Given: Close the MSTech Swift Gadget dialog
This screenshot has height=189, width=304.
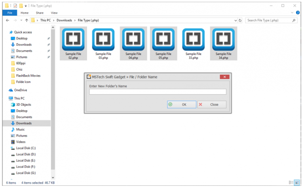Looking at the screenshot, I should [x=224, y=77].
